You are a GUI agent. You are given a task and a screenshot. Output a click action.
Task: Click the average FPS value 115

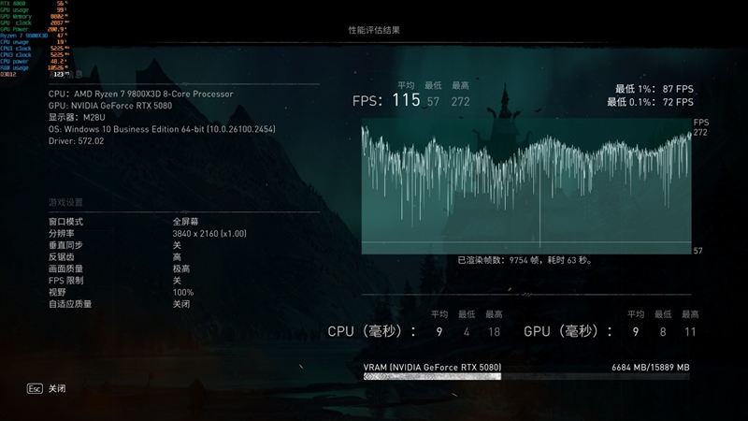click(406, 100)
